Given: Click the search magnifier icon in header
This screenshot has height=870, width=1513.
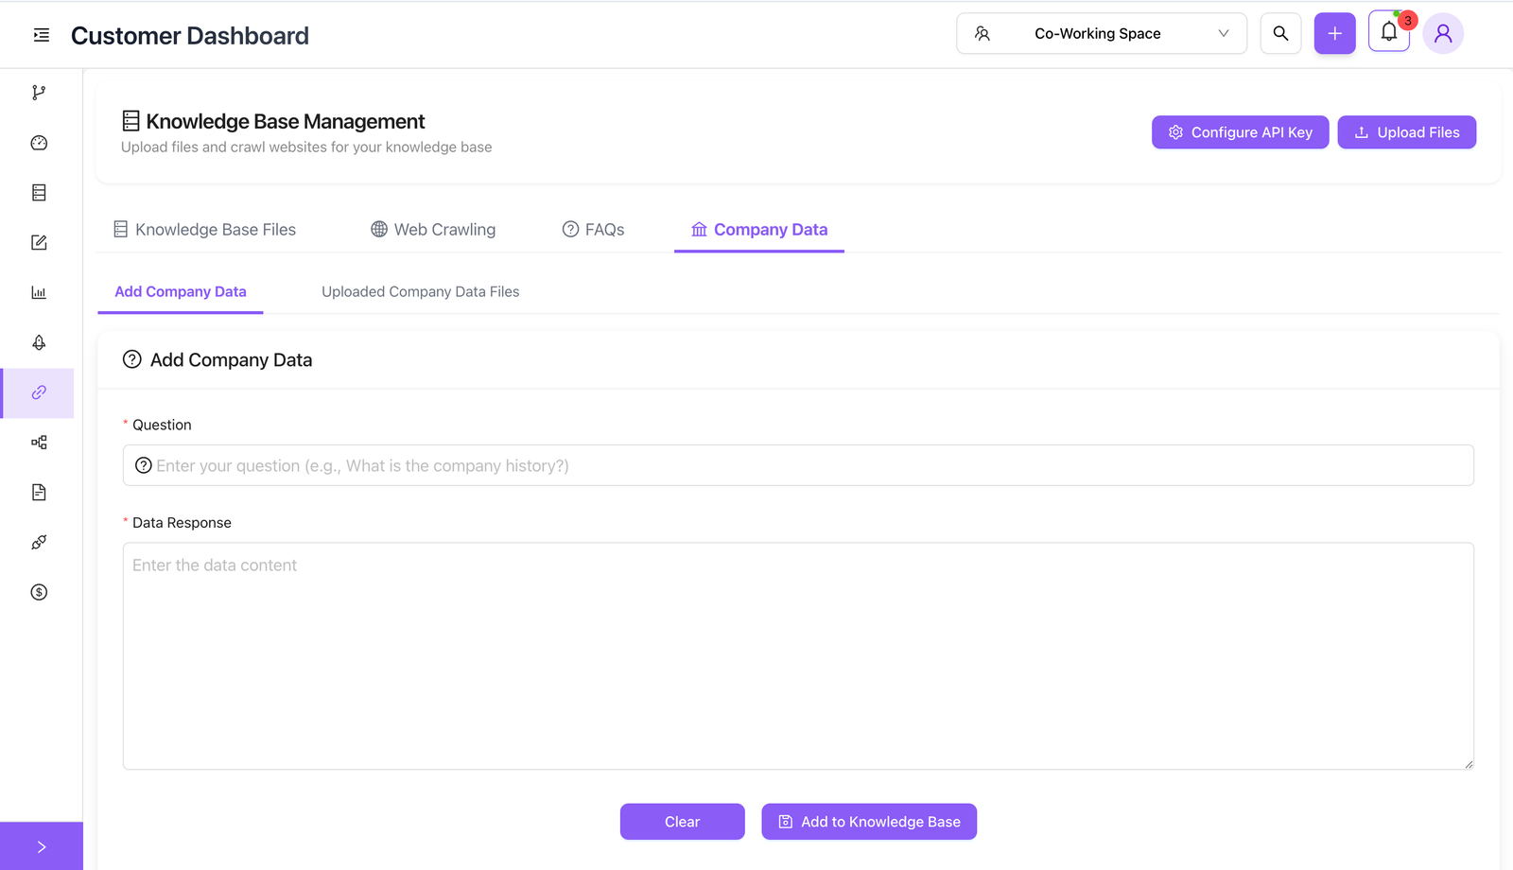Looking at the screenshot, I should (x=1280, y=33).
